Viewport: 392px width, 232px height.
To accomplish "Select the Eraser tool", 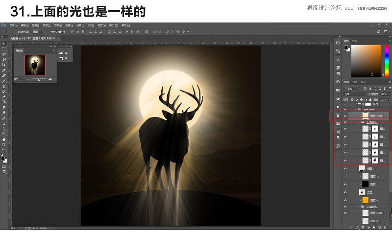I will click(x=4, y=97).
